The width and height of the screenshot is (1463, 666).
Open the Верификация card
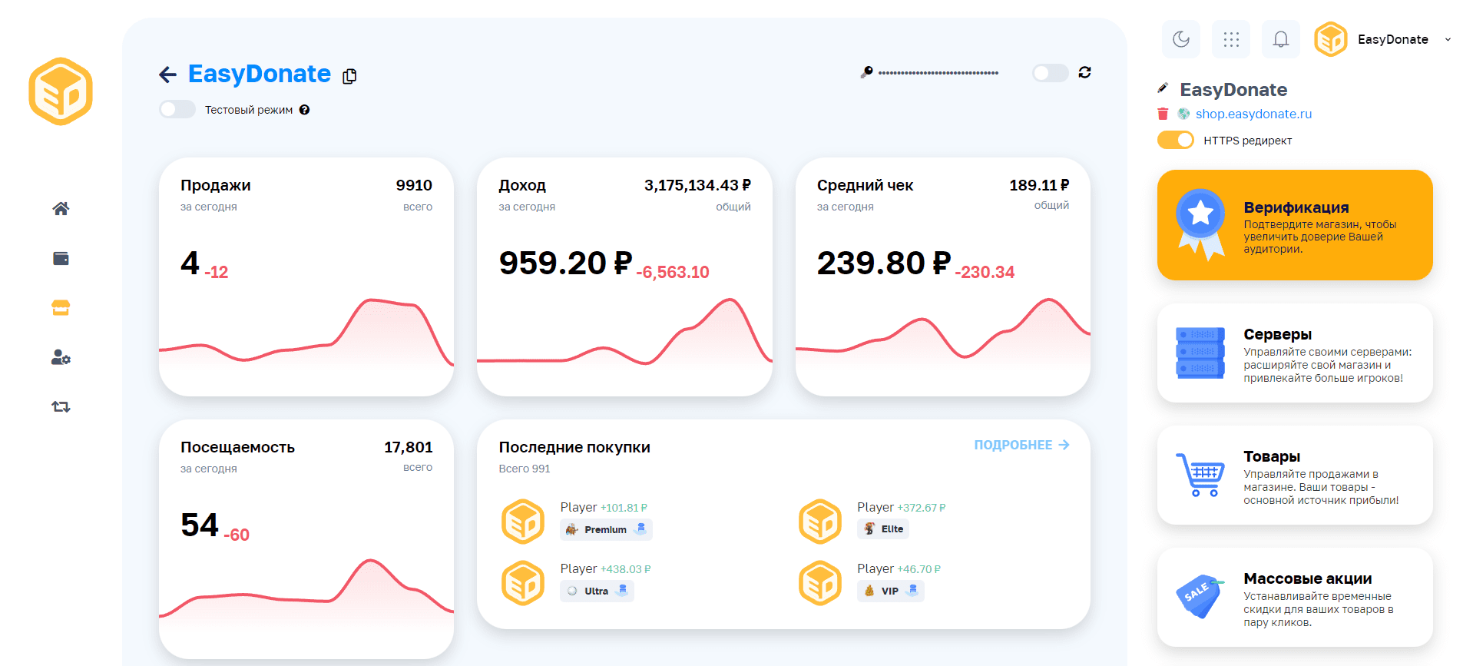click(x=1295, y=225)
